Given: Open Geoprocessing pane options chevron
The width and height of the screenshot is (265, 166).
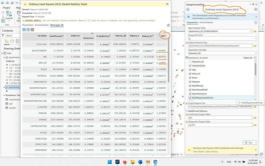Looking at the screenshot, I should tap(250, 5).
